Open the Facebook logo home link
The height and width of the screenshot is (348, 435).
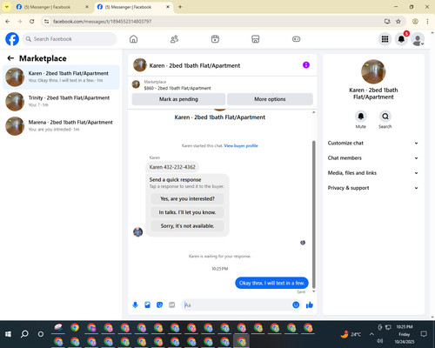[x=12, y=39]
